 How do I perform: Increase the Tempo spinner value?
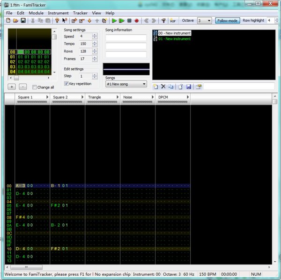tap(95, 42)
